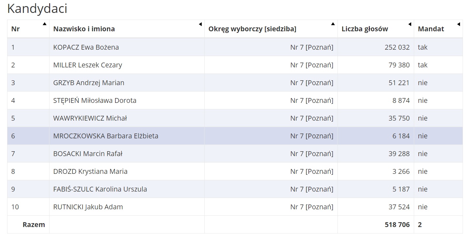Select the KOPACZ Ewa Bożena row
Screen dimensions: 472x238
point(86,47)
